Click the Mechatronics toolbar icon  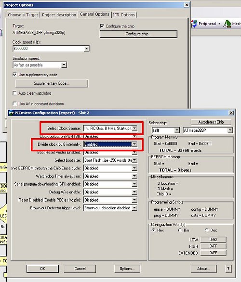(227, 24)
